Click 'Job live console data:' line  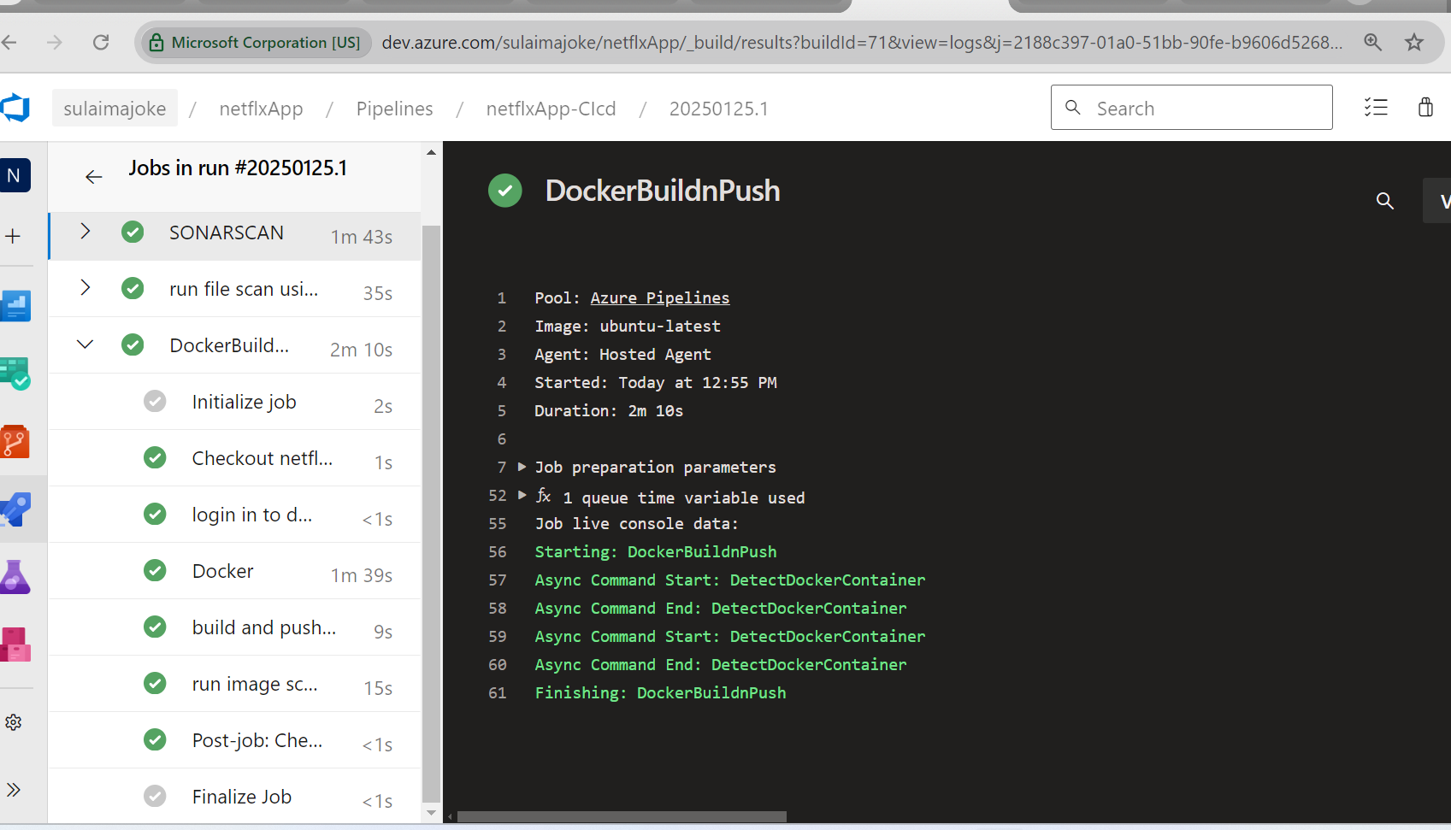point(636,523)
